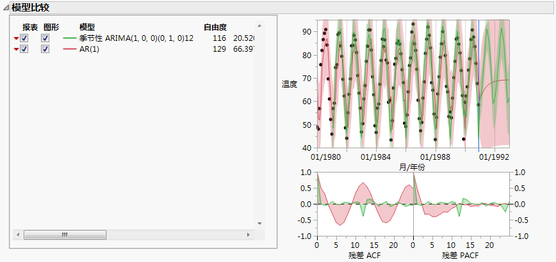This screenshot has height=262, width=556.
Task: Click the horizontal scrollbar right arrow
Action: (x=249, y=235)
